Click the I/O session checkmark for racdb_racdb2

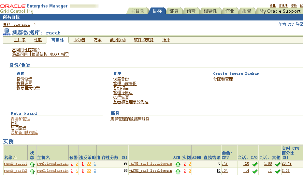255,171
